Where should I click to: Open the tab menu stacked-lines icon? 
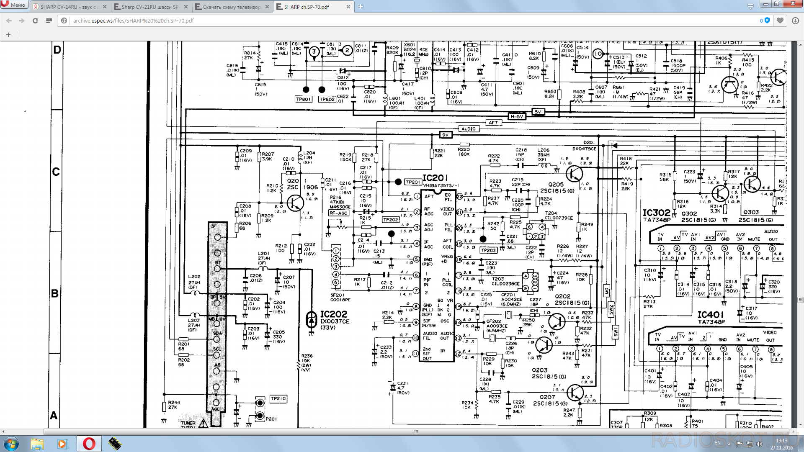click(750, 6)
